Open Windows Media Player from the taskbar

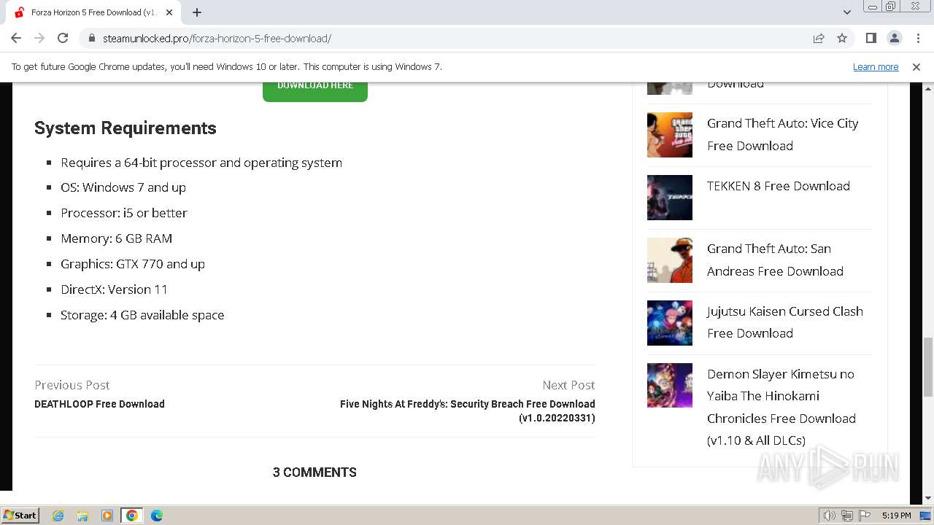[107, 516]
